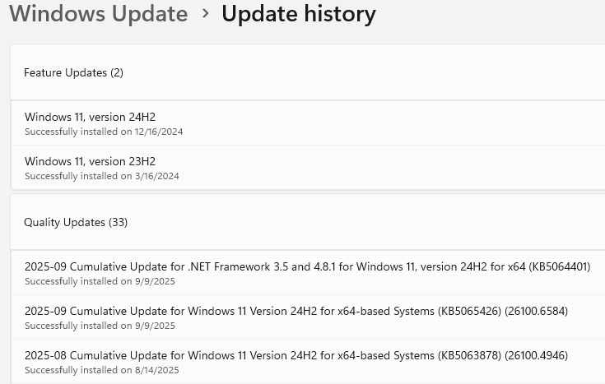Click the Update history page title

[x=298, y=15]
